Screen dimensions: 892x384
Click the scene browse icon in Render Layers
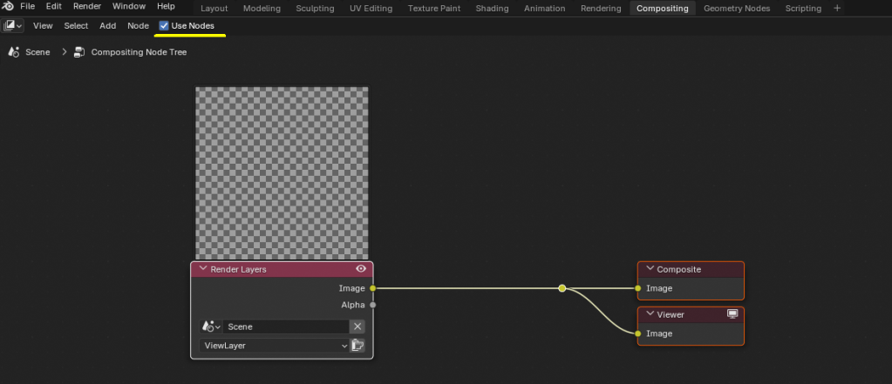(209, 327)
